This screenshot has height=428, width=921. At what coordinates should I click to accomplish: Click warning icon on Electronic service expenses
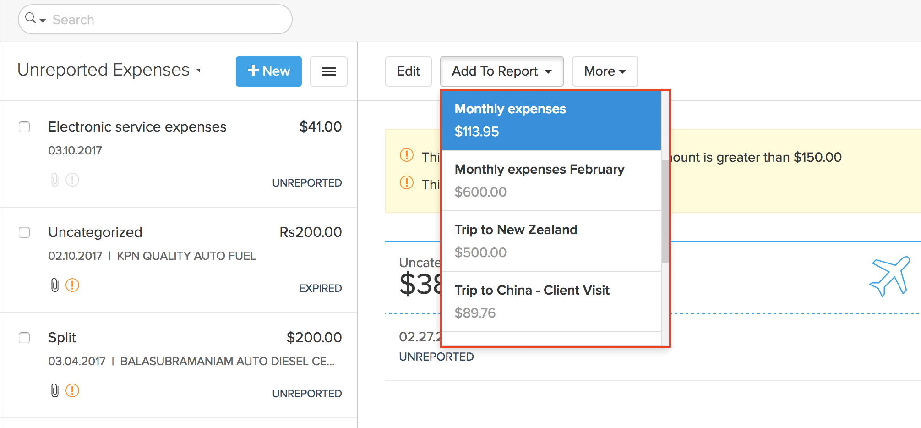72,180
